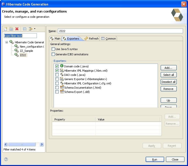This screenshot has width=188, height=166.
Task: Click the filter launch configurations icon
Action: point(30,29)
